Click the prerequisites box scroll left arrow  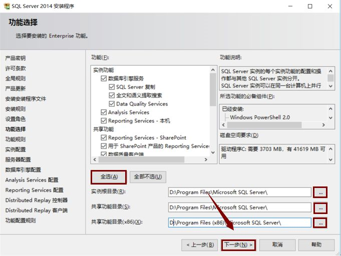tap(223, 125)
